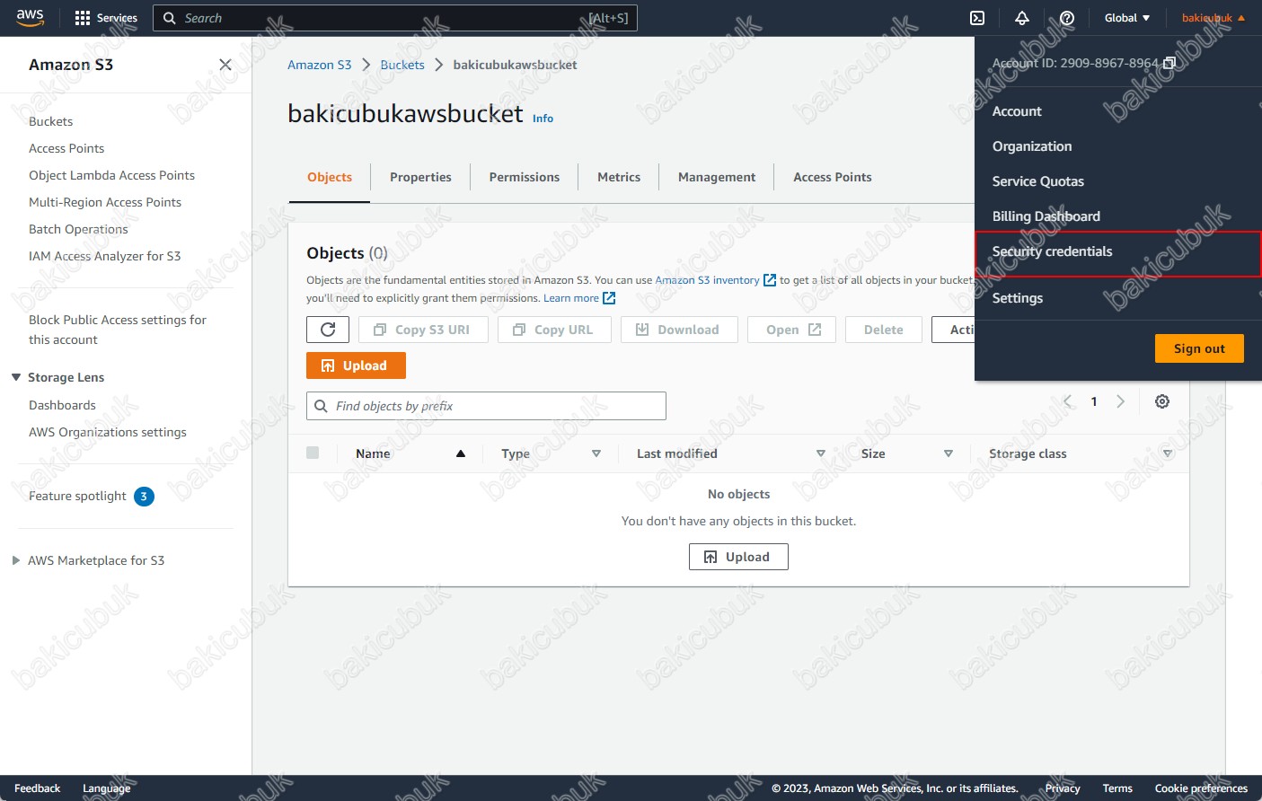The height and width of the screenshot is (801, 1262).
Task: Open Object Lambda Access Points sidebar link
Action: 112,175
